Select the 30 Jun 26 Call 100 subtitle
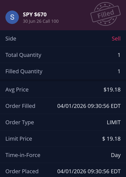126x177 pixels. 41,21
